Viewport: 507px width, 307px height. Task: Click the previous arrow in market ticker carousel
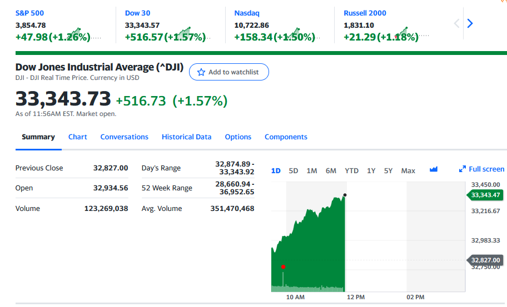click(456, 23)
